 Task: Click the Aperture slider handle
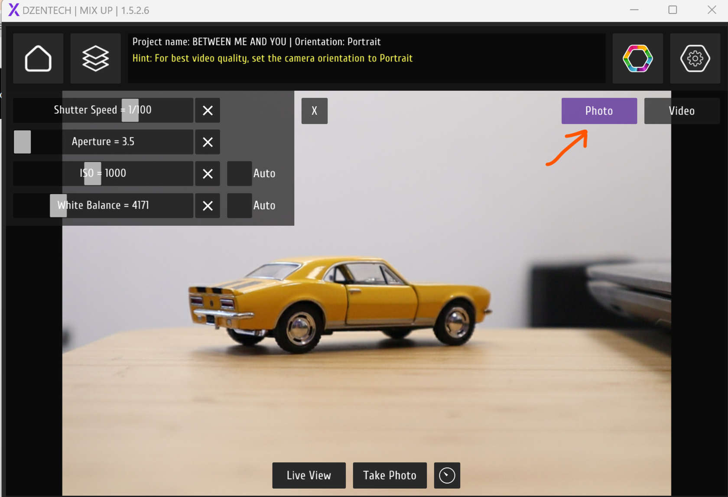click(x=23, y=142)
